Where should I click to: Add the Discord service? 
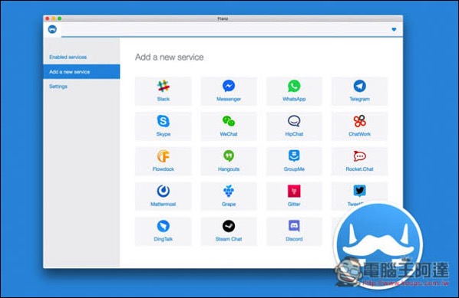point(294,231)
